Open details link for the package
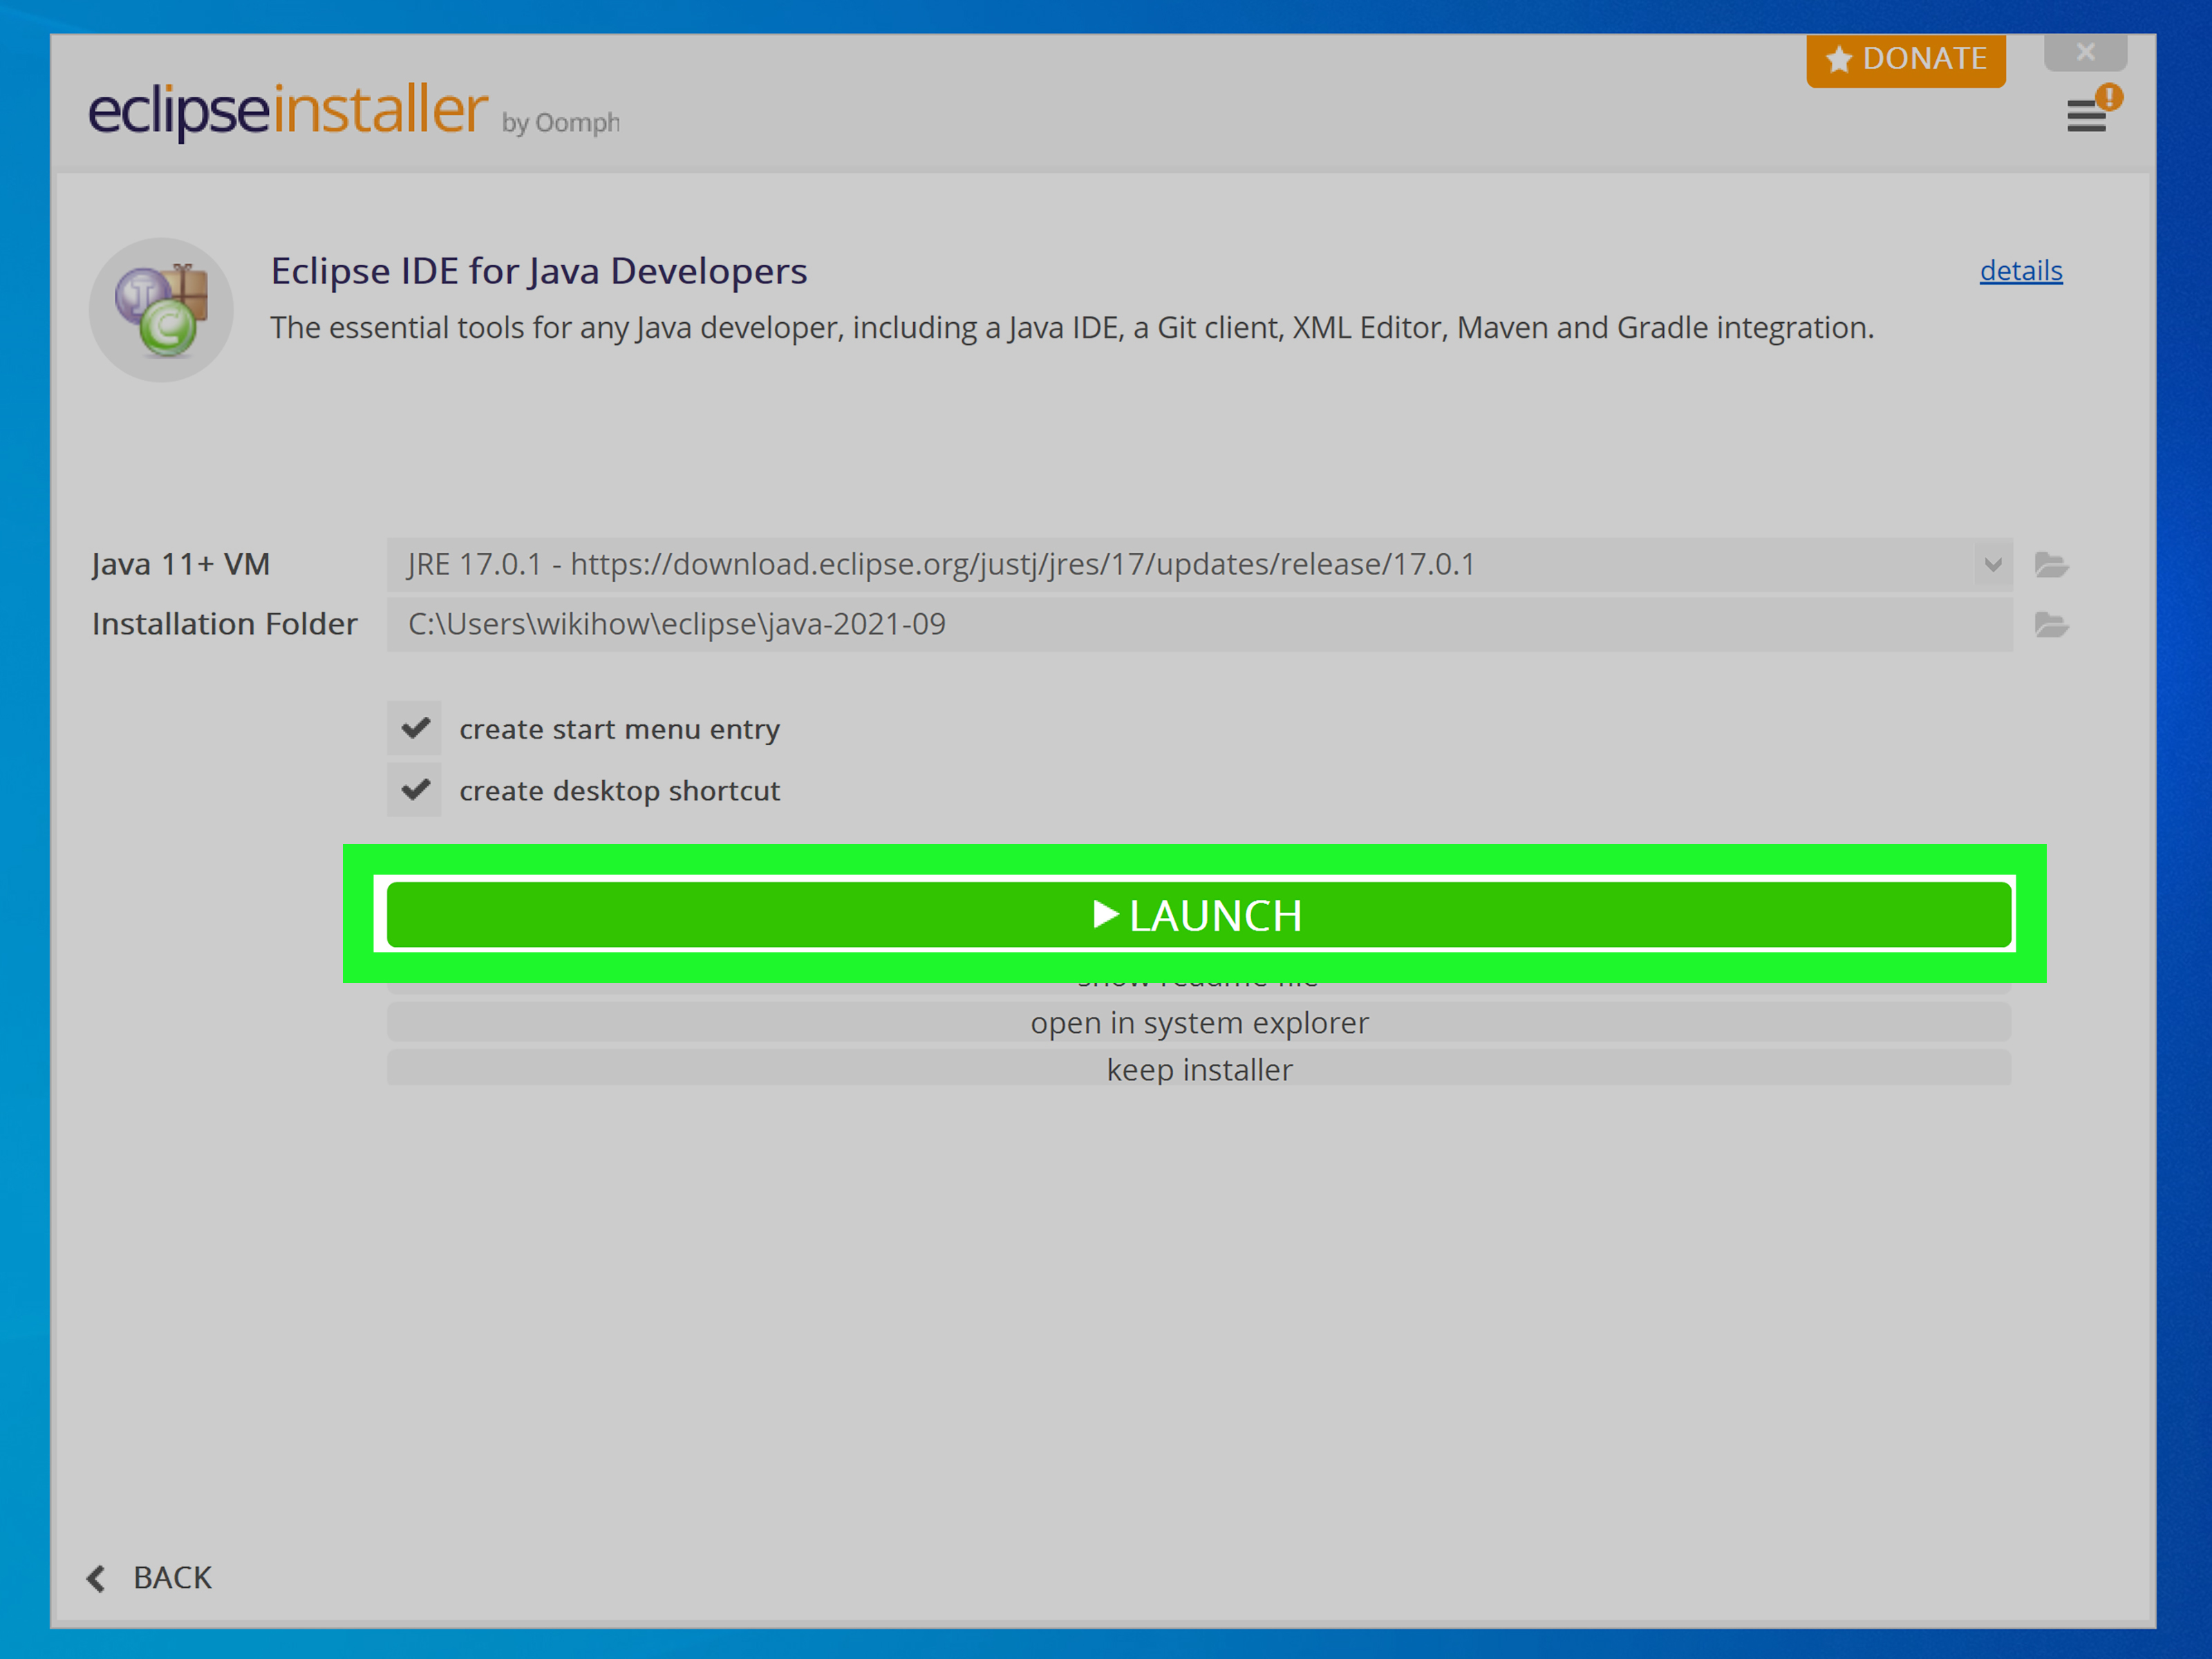 (x=2020, y=271)
